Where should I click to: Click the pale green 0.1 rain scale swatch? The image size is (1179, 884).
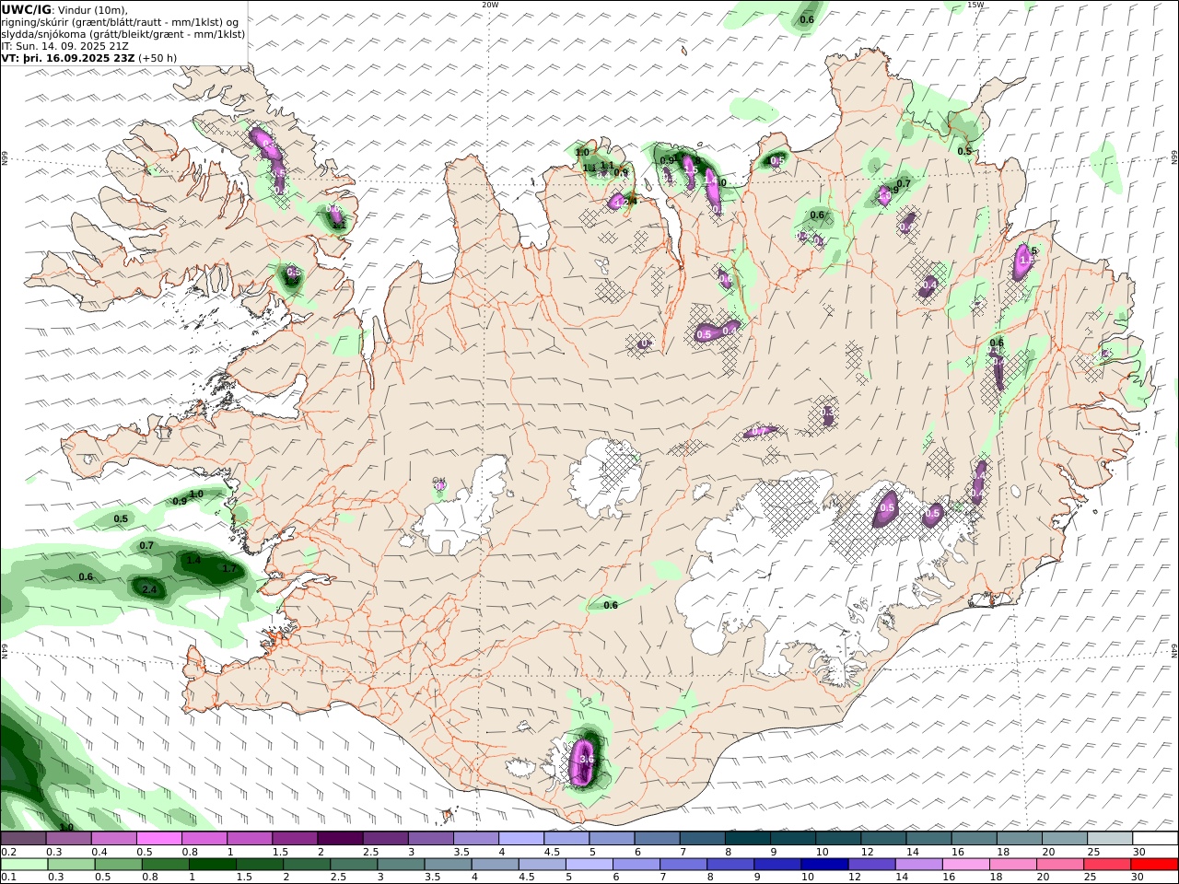point(24,865)
